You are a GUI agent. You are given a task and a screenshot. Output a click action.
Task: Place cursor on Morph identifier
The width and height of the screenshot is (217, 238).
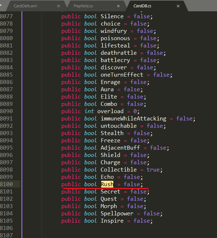tap(109, 206)
